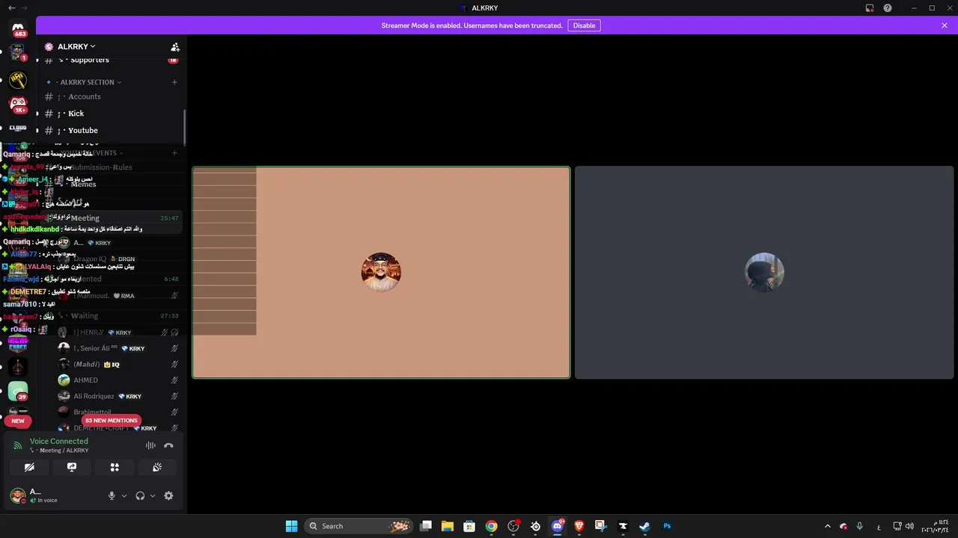Open Task View on the taskbar
This screenshot has height=538, width=958.
pos(426,526)
